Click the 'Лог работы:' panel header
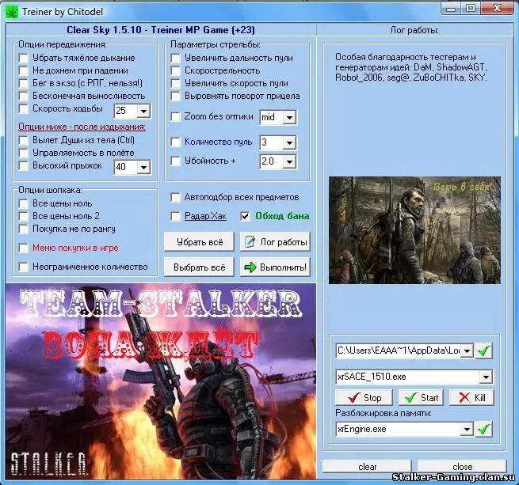 point(414,30)
